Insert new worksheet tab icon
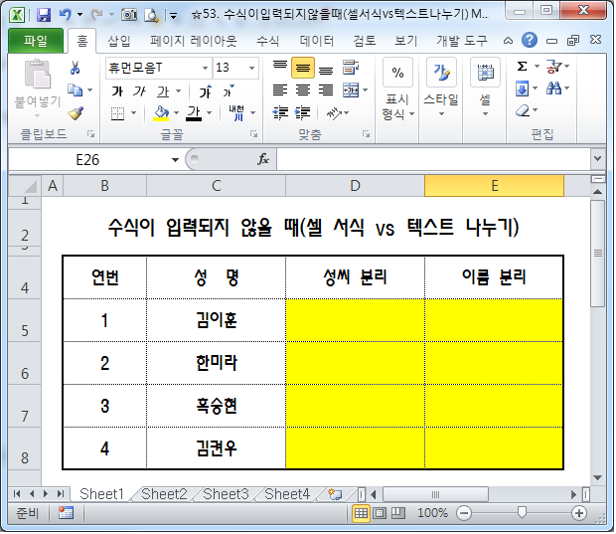 coord(335,494)
